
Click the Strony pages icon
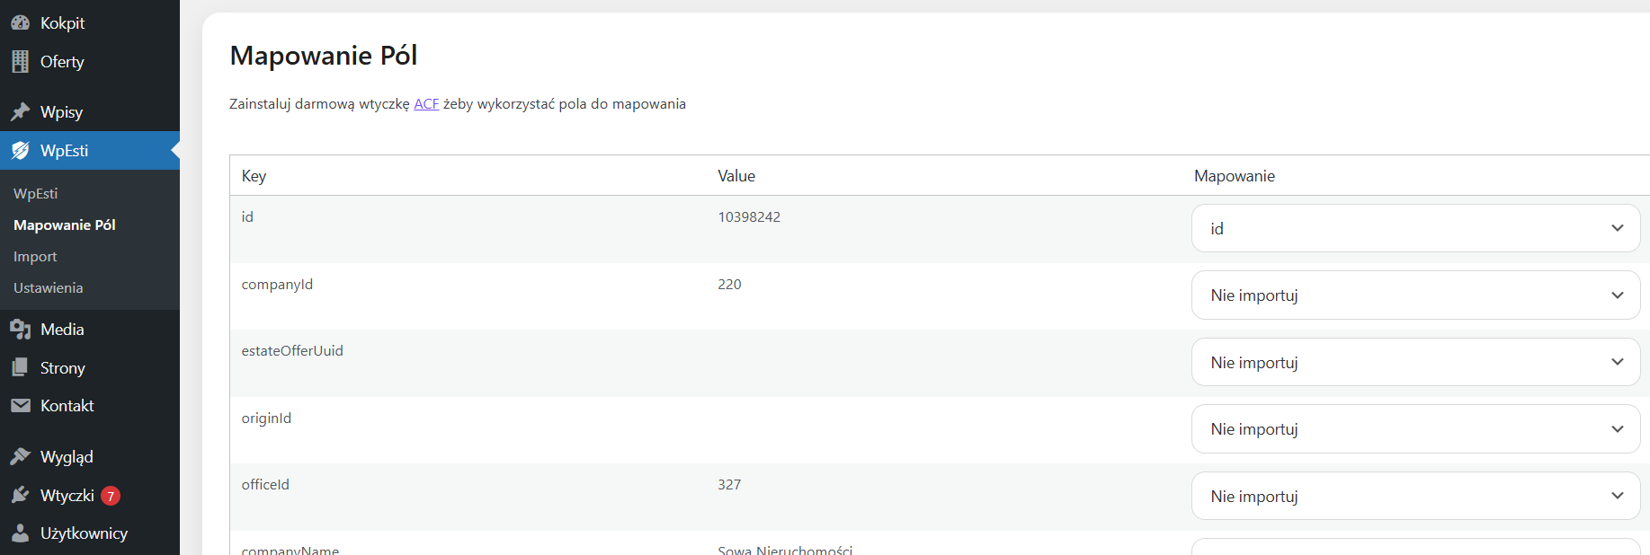(x=20, y=367)
